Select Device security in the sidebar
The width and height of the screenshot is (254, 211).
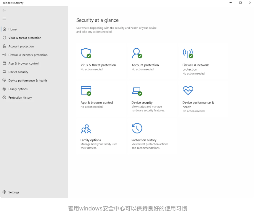18,72
